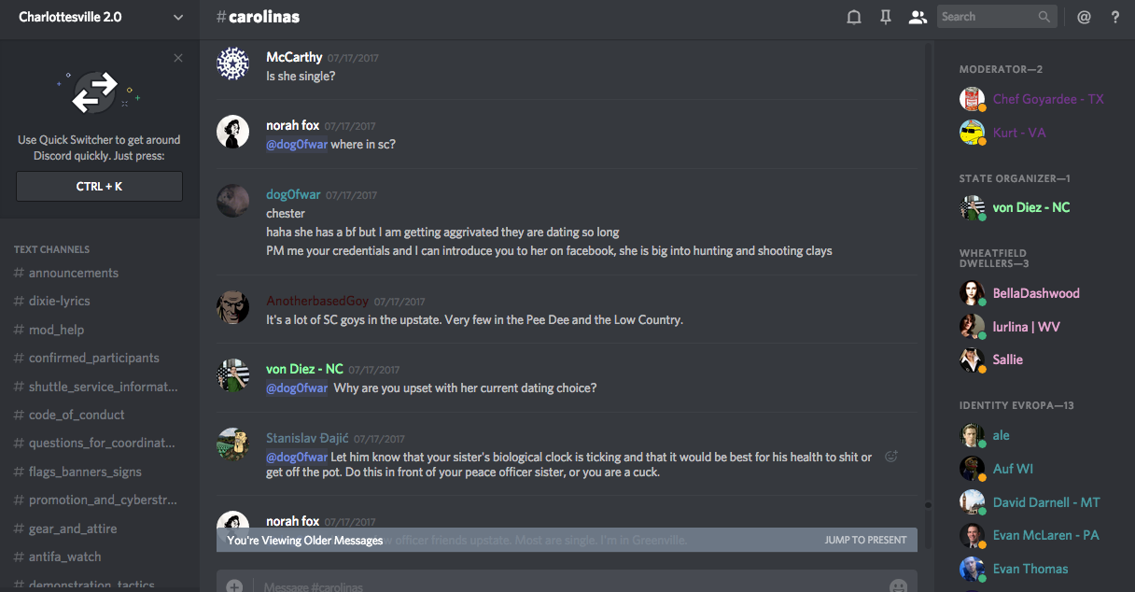Select member Chef Goyardee - TX
This screenshot has width=1135, height=592.
(x=1048, y=99)
